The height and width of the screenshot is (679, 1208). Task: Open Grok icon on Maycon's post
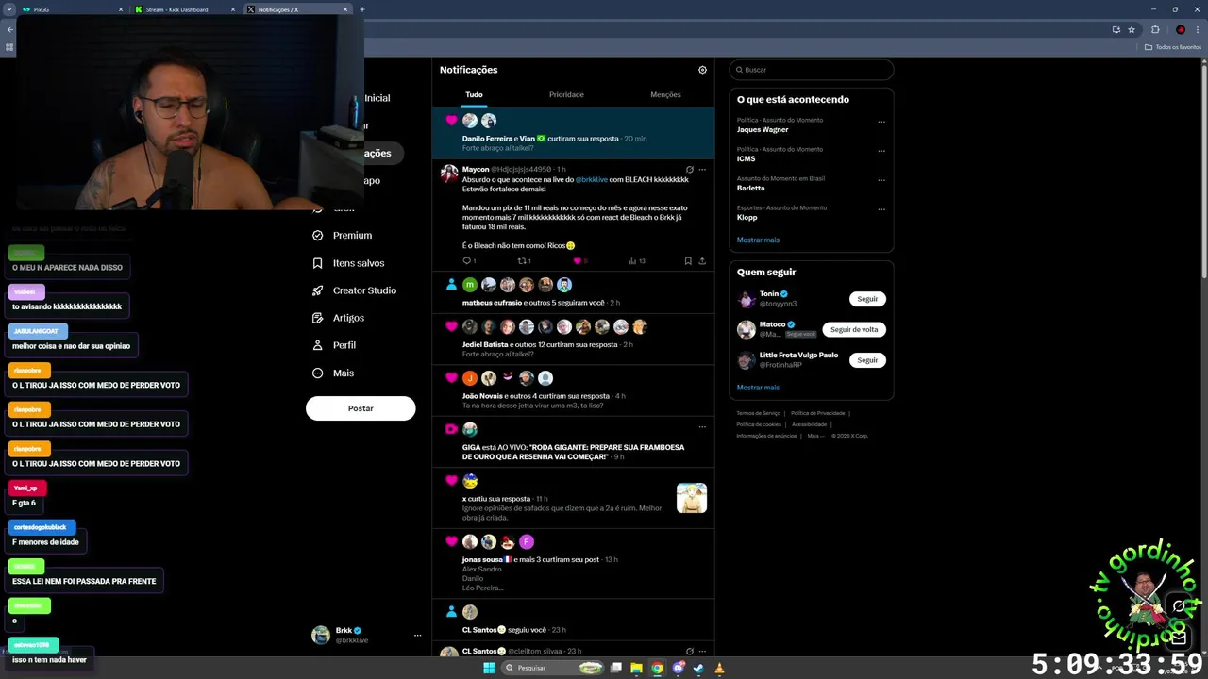pos(689,170)
